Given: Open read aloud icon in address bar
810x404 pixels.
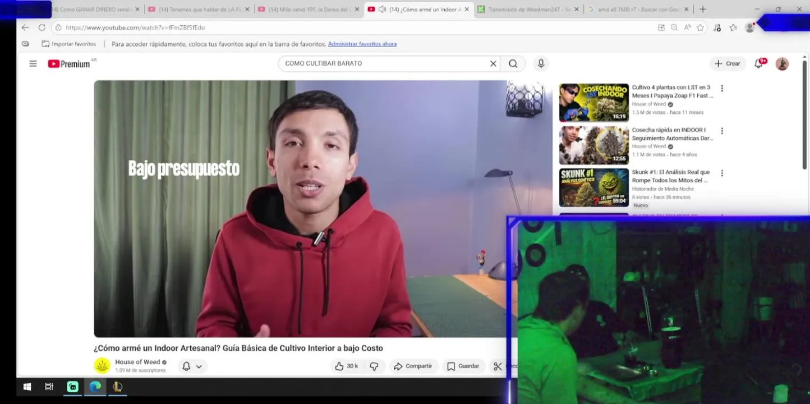Looking at the screenshot, I should coord(687,27).
